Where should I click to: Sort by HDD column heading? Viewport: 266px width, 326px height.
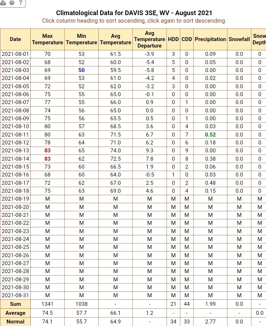[x=173, y=39]
